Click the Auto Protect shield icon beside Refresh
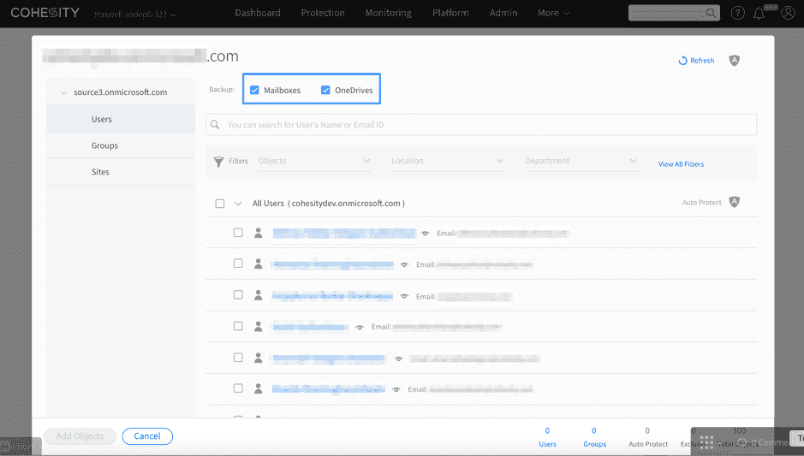This screenshot has width=804, height=456. pyautogui.click(x=734, y=61)
